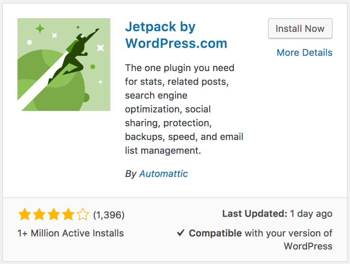Click the first gold rating star
350x264 pixels.
(x=24, y=214)
